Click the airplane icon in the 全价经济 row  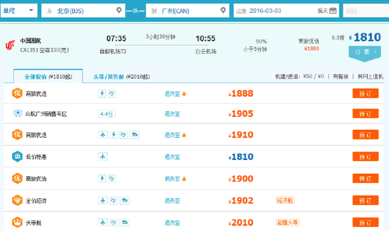coord(103,200)
